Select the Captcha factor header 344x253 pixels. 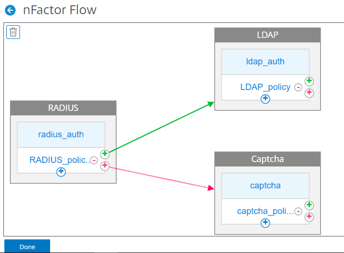tap(268, 159)
